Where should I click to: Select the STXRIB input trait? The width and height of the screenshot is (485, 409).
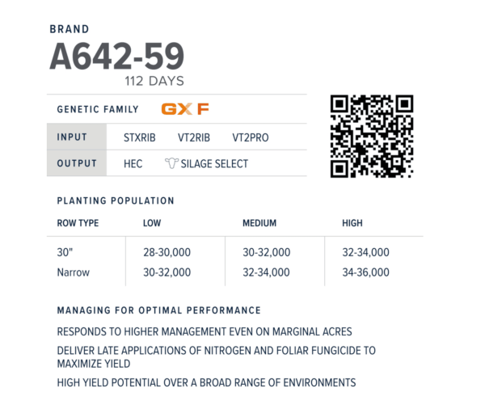tap(140, 137)
